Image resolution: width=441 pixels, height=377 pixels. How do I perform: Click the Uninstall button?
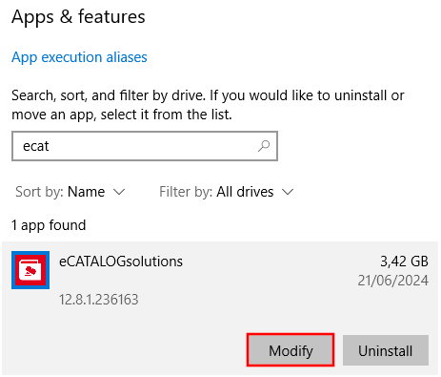pyautogui.click(x=386, y=350)
